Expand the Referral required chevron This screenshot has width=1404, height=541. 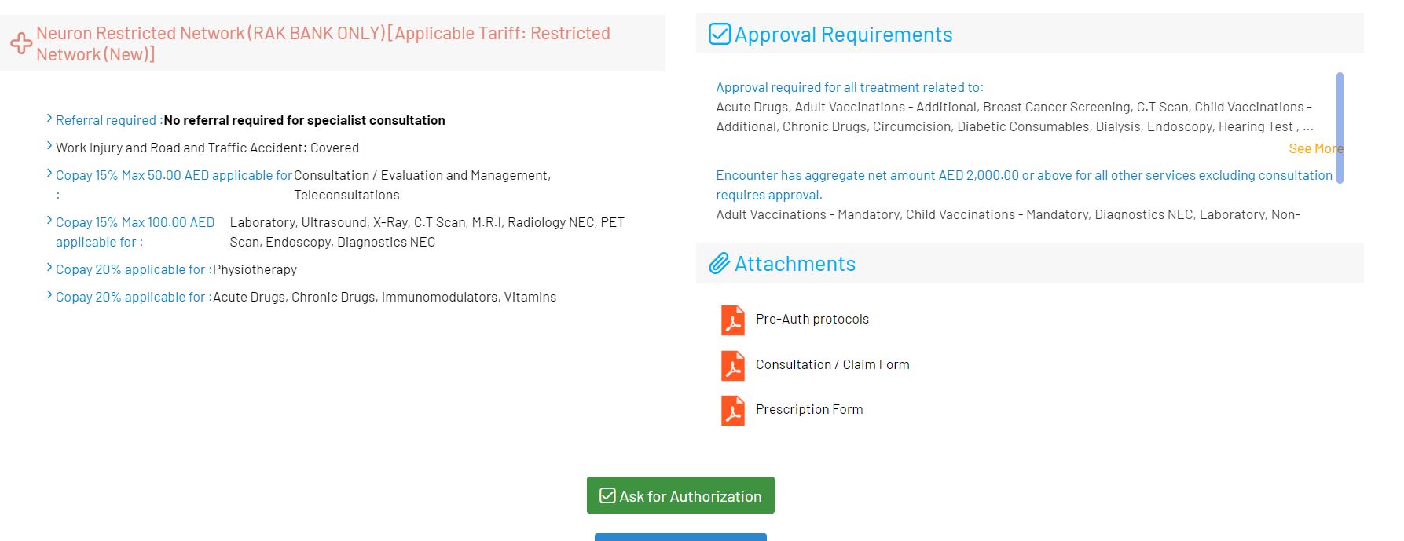coord(49,119)
